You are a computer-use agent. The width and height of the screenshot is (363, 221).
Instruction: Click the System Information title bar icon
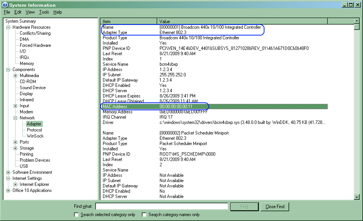5,5
